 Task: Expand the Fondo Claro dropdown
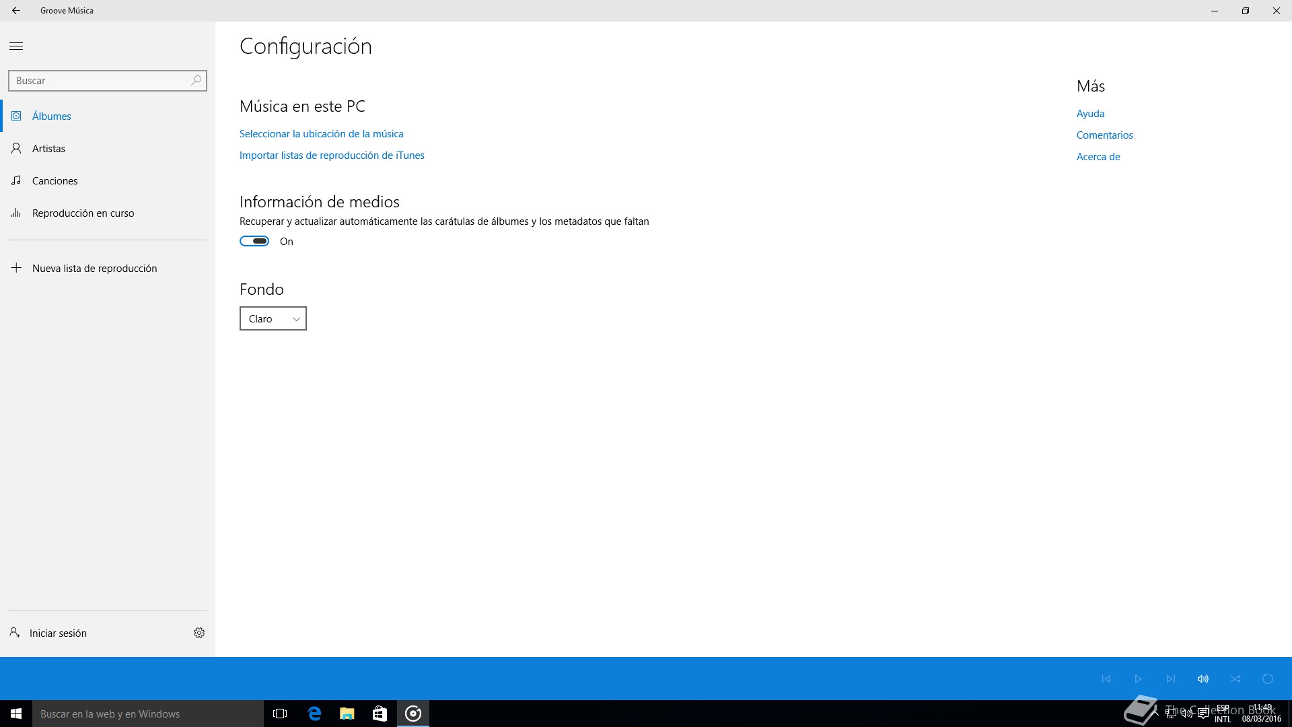(273, 319)
